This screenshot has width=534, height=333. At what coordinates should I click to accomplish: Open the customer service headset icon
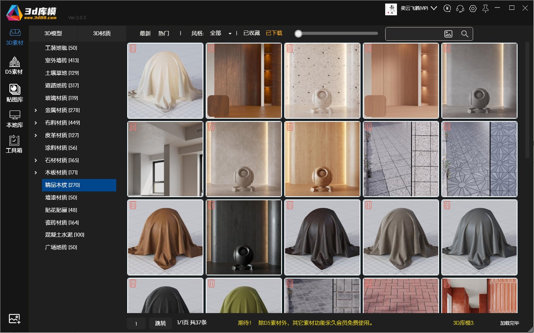(x=460, y=9)
